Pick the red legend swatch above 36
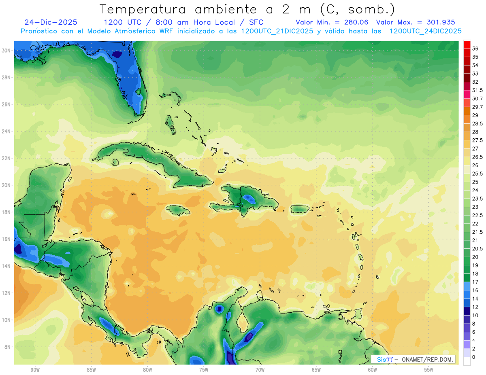 click(x=467, y=44)
